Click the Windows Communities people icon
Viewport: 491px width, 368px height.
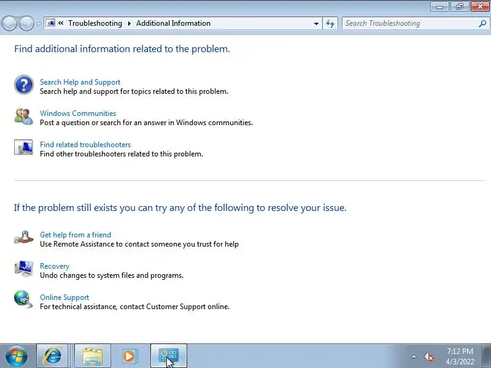pyautogui.click(x=24, y=117)
